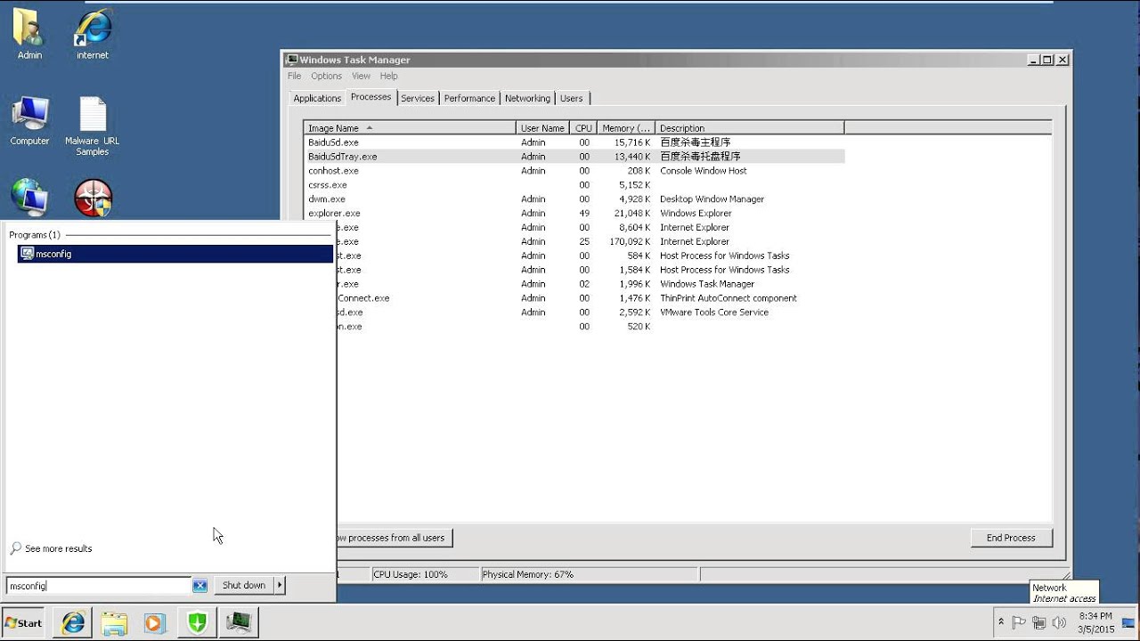Switch to the Users tab
The height and width of the screenshot is (641, 1140).
572,98
